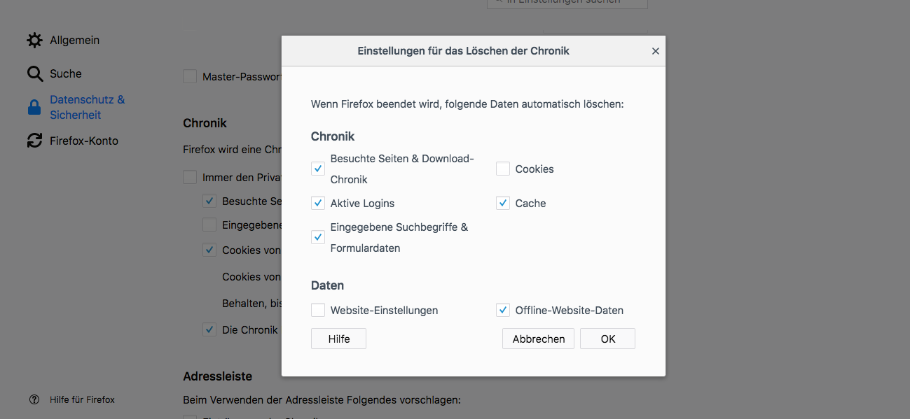Viewport: 910px width, 419px height.
Task: Click the settings search field
Action: click(x=567, y=2)
